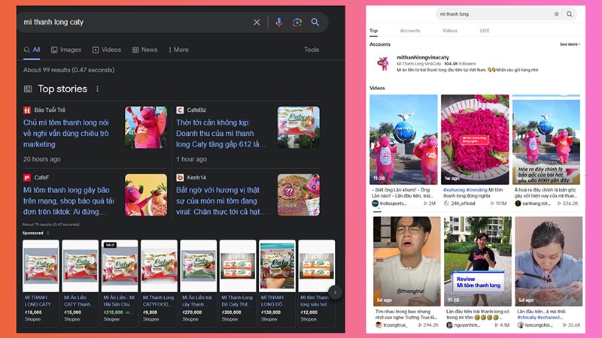Click mithanhlongvinacaty profile avatar

pyautogui.click(x=383, y=64)
